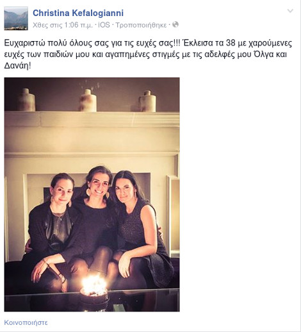Select the post text starting with Ευχαριστώ
The width and height of the screenshot is (301, 332).
(x=148, y=54)
